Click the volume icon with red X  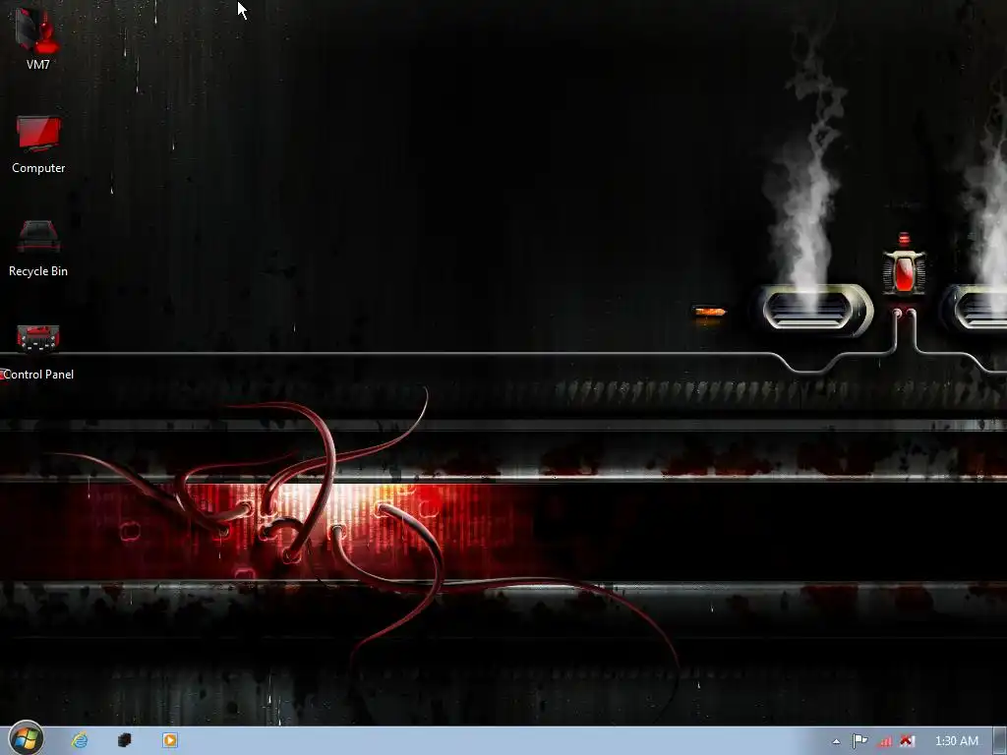(x=907, y=741)
